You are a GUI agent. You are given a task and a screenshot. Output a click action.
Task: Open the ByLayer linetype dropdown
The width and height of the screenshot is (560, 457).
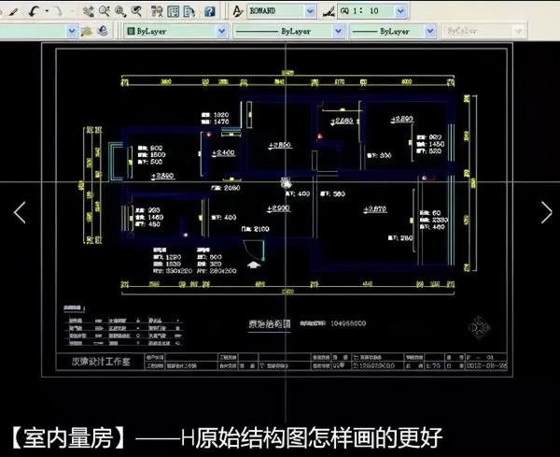pyautogui.click(x=338, y=31)
